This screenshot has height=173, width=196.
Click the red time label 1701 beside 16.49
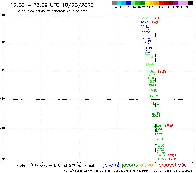(172, 155)
